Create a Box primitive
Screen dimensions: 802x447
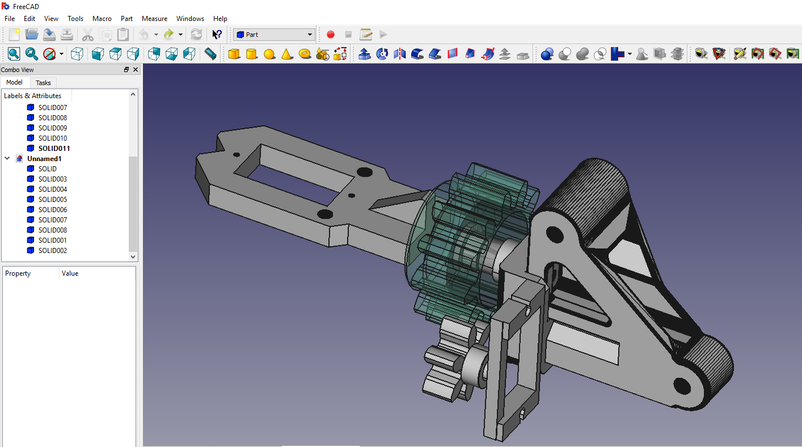click(x=234, y=54)
